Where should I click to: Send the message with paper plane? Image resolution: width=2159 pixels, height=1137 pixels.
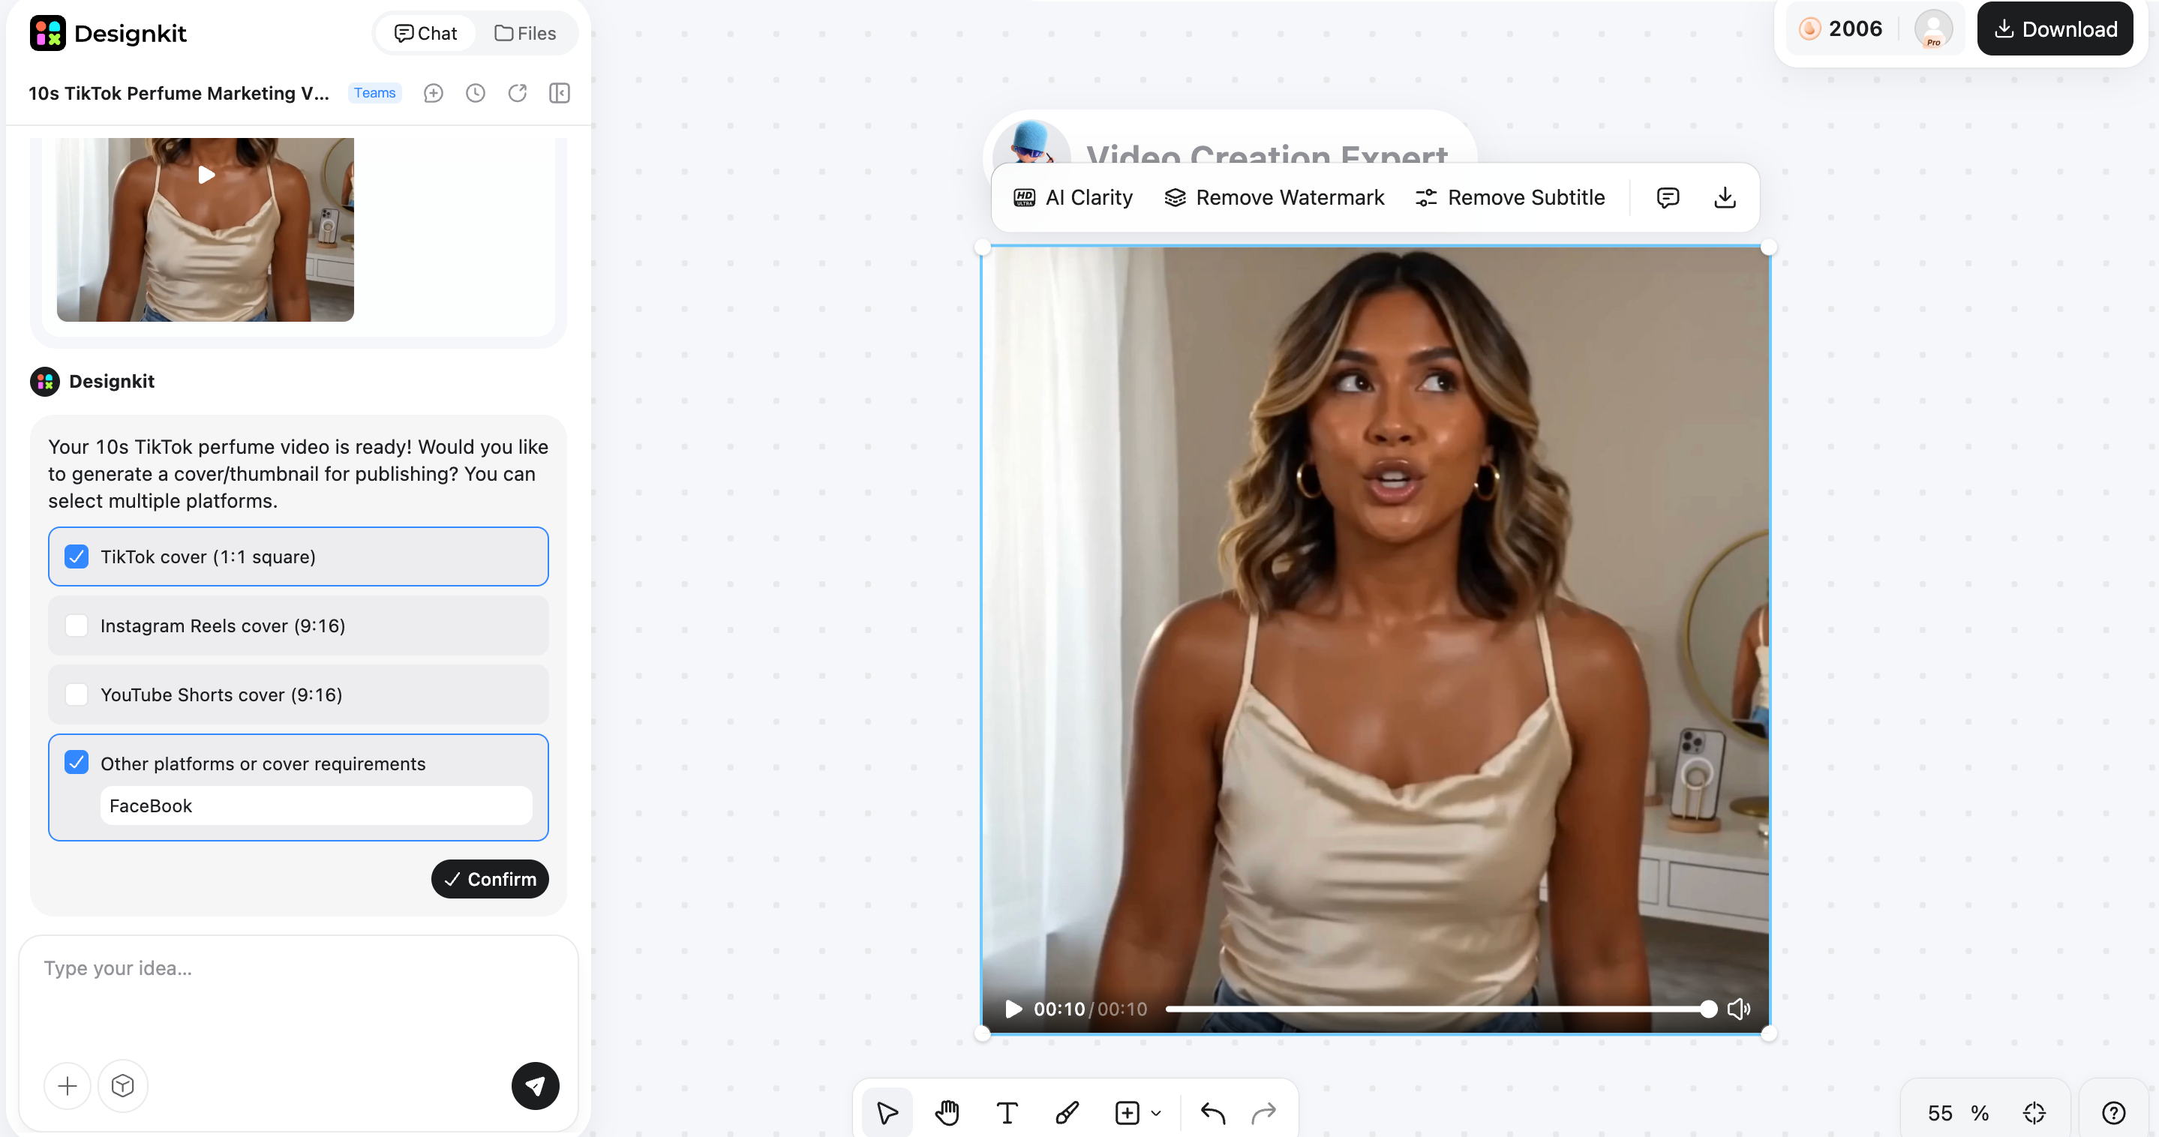coord(536,1086)
